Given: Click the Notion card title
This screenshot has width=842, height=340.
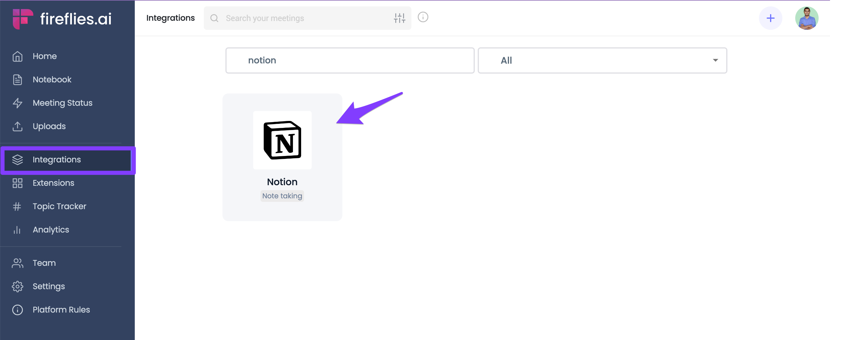Looking at the screenshot, I should pos(282,182).
